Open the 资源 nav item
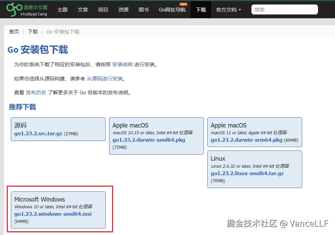Viewport: 335px width, 235px height. 124,10
